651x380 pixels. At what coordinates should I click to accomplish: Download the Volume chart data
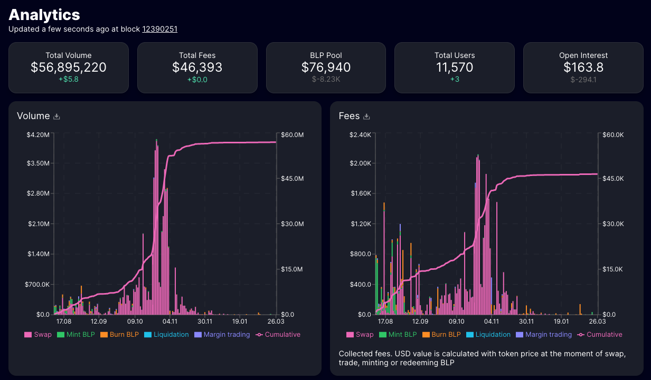pos(56,116)
